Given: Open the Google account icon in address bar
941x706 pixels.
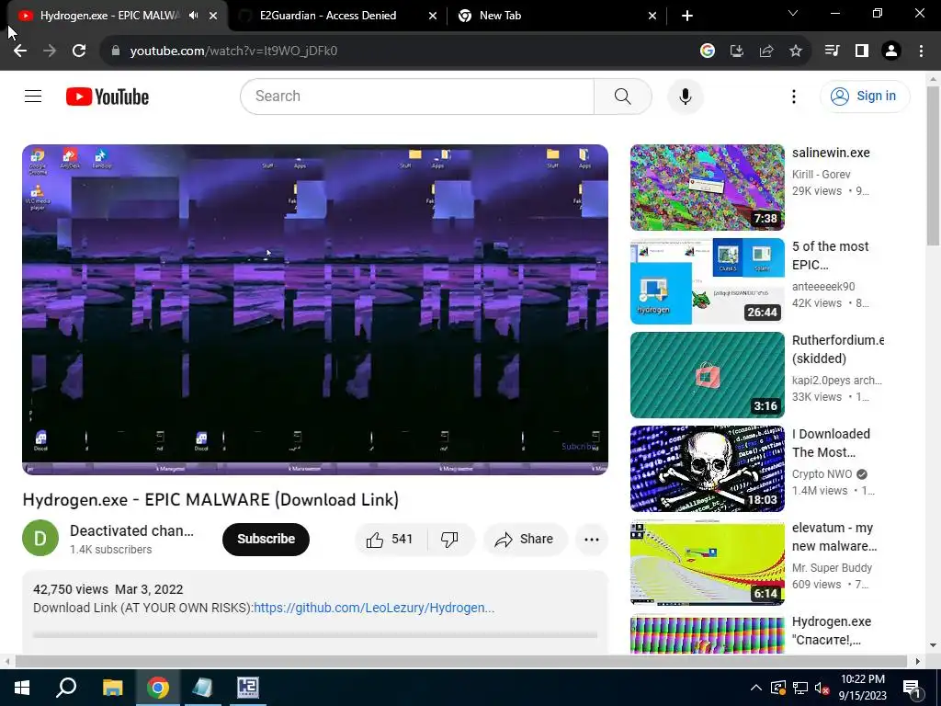Looking at the screenshot, I should tap(708, 51).
